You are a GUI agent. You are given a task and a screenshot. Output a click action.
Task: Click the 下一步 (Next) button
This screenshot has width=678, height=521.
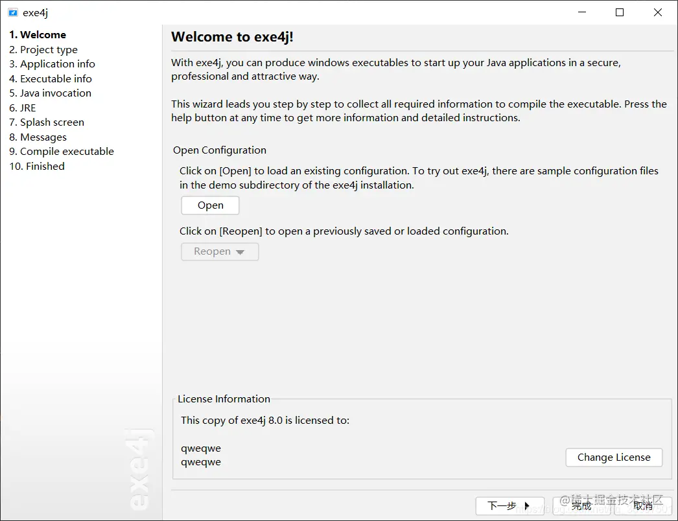click(x=510, y=506)
